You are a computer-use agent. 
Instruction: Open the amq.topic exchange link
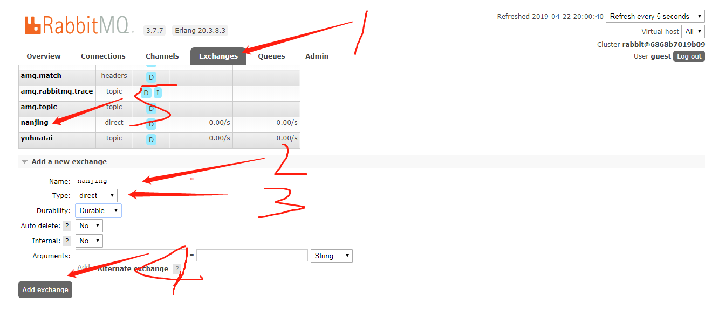[39, 107]
